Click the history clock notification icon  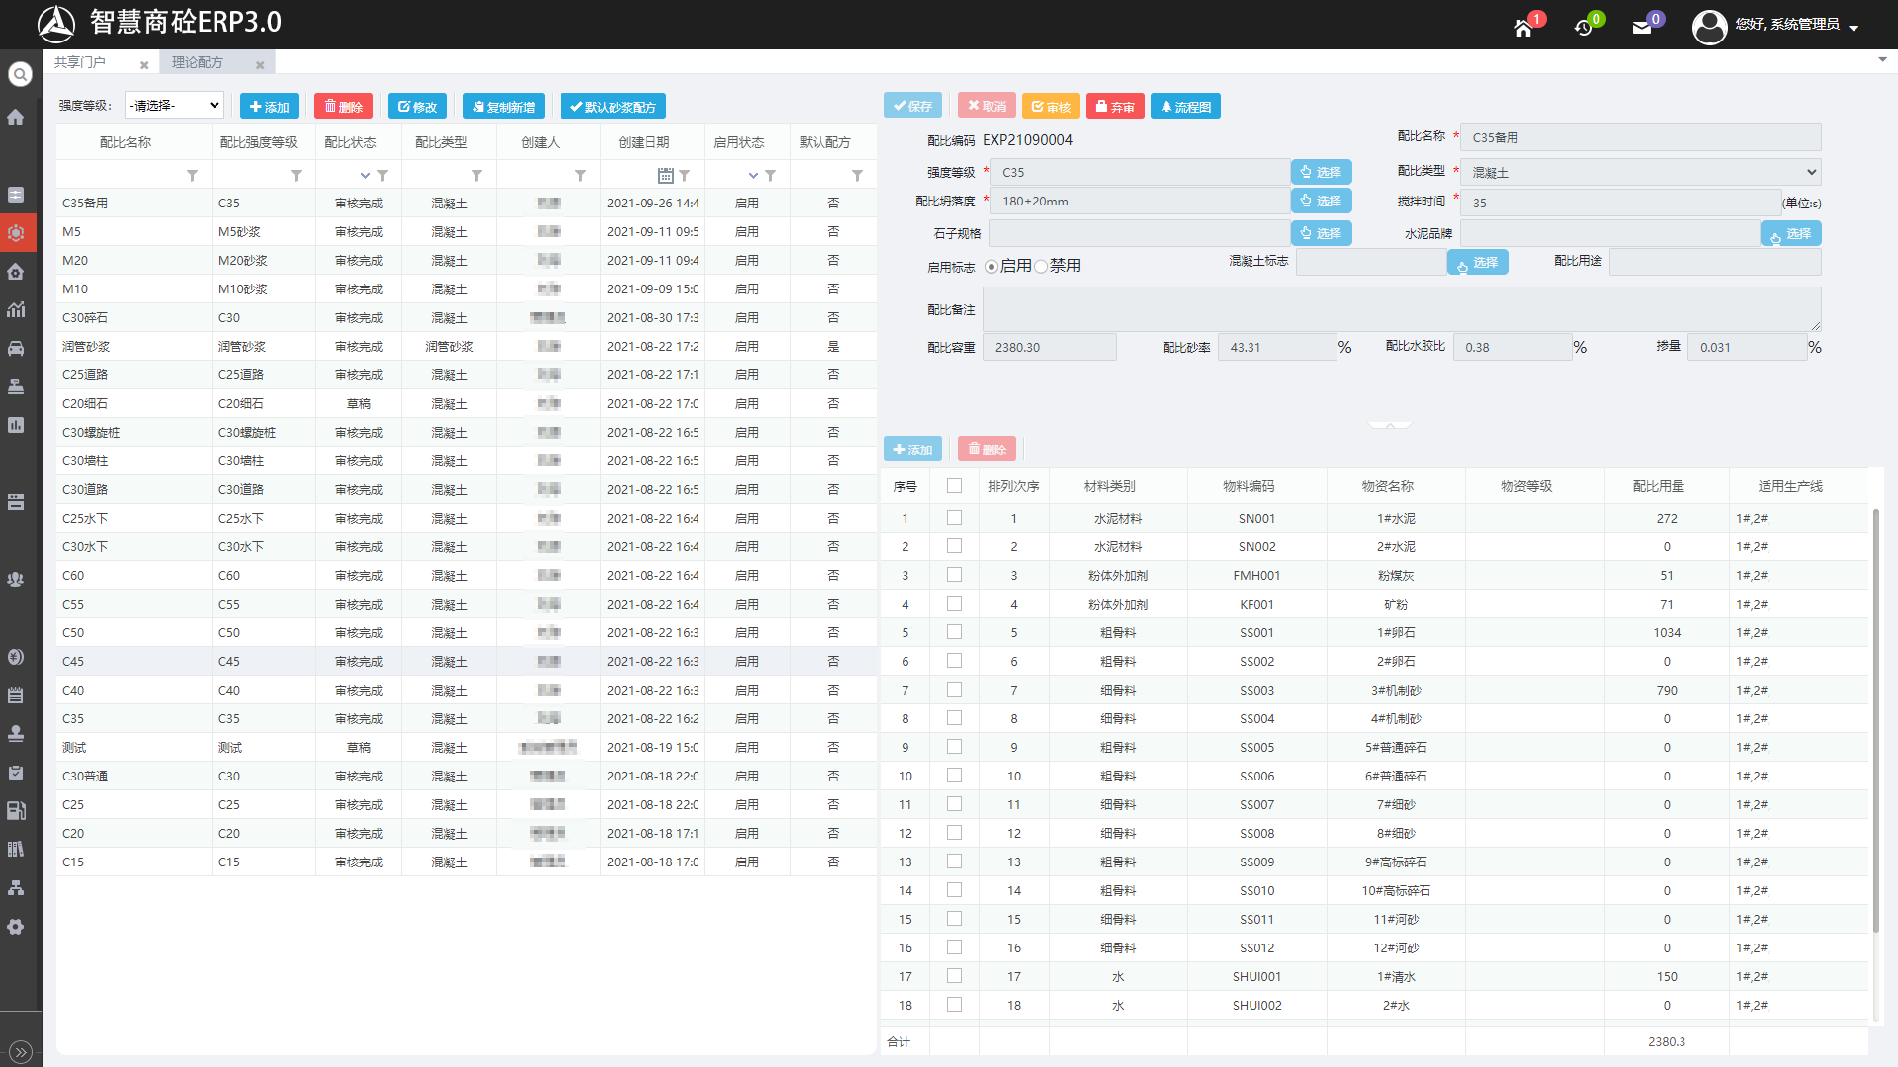1583,28
